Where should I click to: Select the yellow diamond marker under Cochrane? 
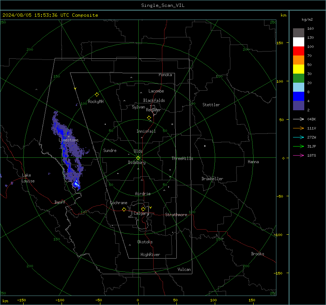(x=124, y=209)
